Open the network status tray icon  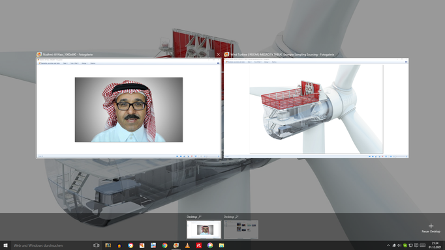coord(410,245)
